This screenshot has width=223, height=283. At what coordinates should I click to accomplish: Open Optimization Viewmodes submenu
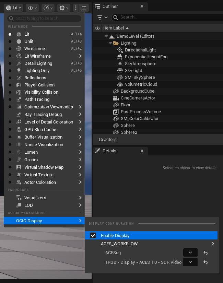click(44, 107)
